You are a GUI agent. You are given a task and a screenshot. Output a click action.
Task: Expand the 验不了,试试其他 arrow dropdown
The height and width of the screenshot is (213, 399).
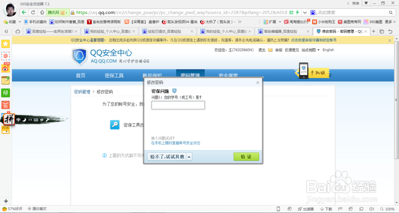(x=189, y=157)
